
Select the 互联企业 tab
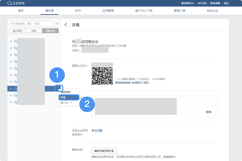coord(50,31)
